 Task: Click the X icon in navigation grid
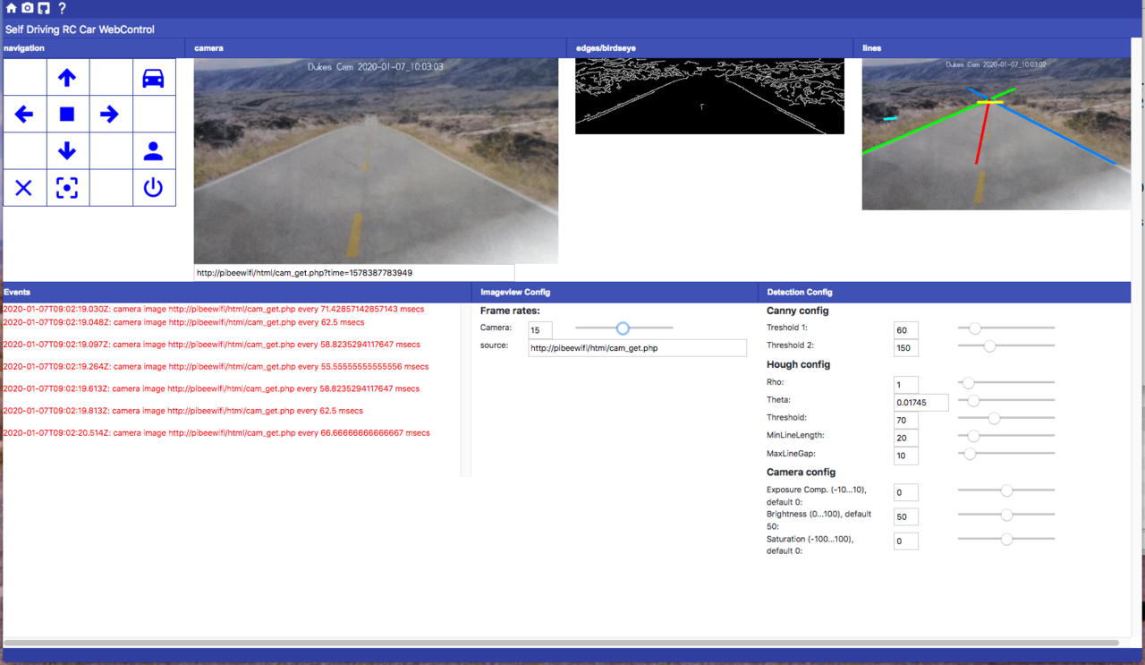24,188
